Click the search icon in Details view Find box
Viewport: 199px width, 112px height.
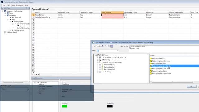tap(28, 89)
